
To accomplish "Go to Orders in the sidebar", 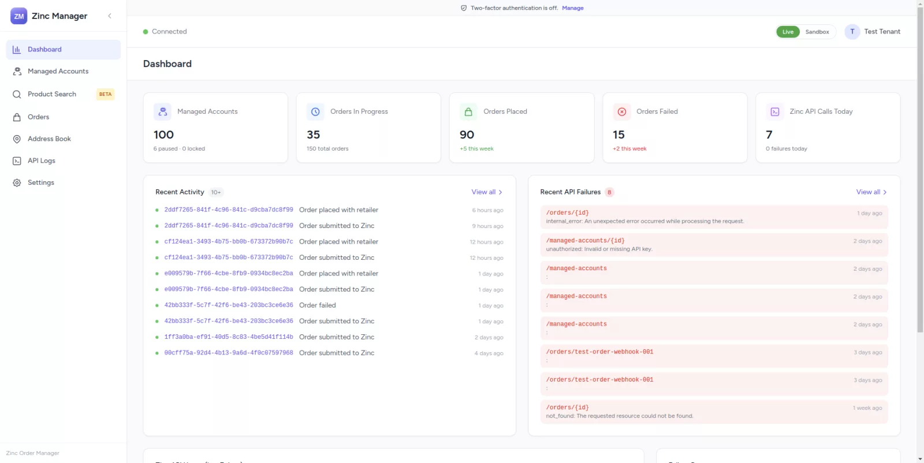I will pyautogui.click(x=64, y=117).
